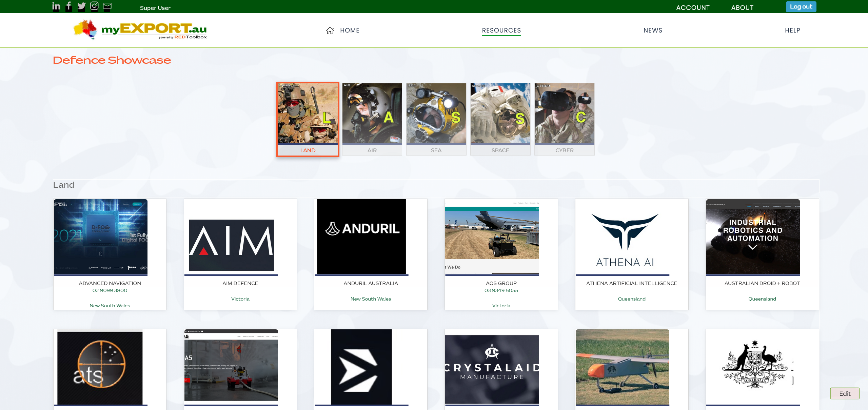The image size is (868, 410).
Task: Click the Edit button
Action: click(x=845, y=393)
